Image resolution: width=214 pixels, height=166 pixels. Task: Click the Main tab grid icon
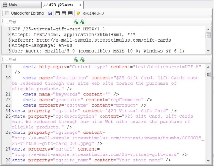pos(5,5)
